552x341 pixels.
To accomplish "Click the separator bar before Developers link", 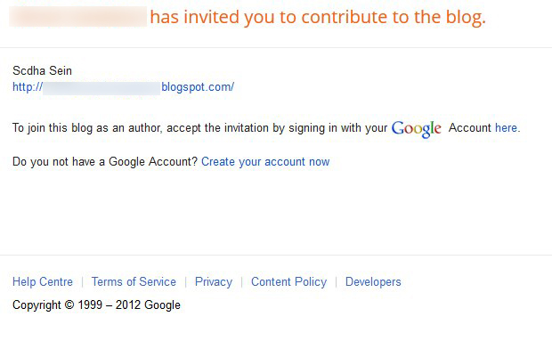I will click(337, 282).
